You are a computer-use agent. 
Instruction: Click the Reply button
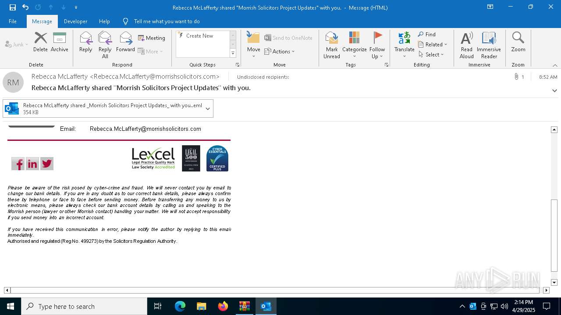(86, 42)
